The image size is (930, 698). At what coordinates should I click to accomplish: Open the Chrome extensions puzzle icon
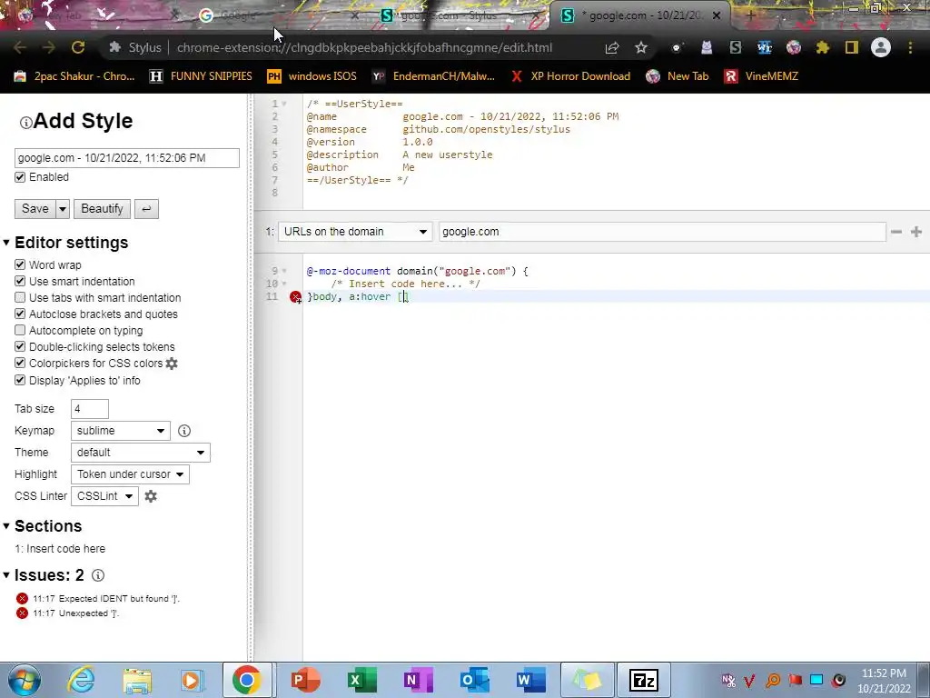(823, 47)
